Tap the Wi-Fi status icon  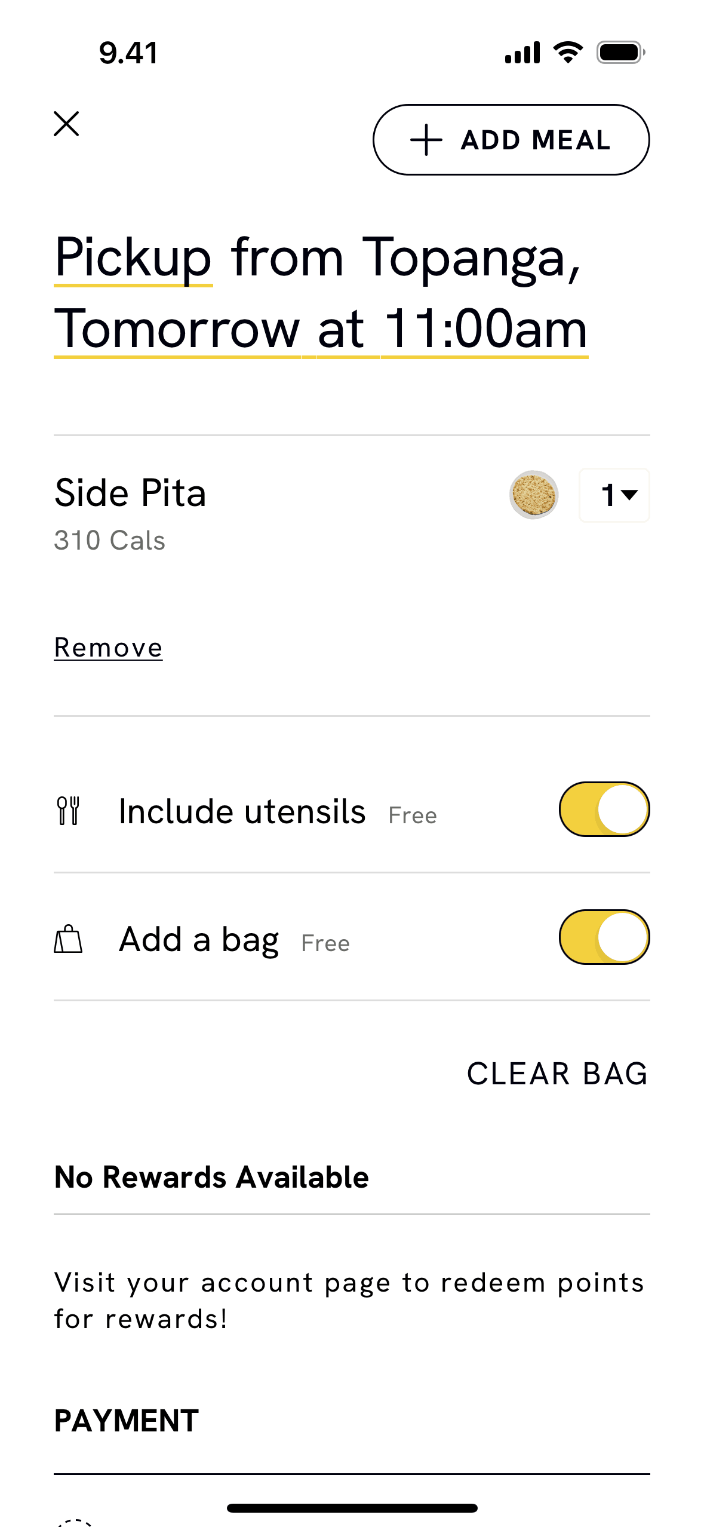(568, 53)
